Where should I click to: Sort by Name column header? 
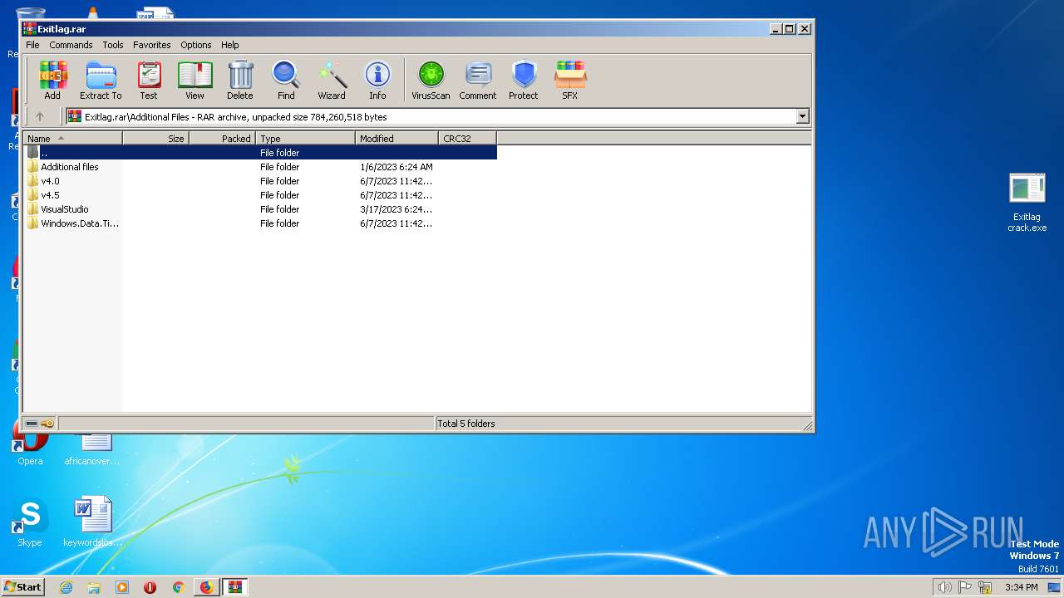(73, 139)
